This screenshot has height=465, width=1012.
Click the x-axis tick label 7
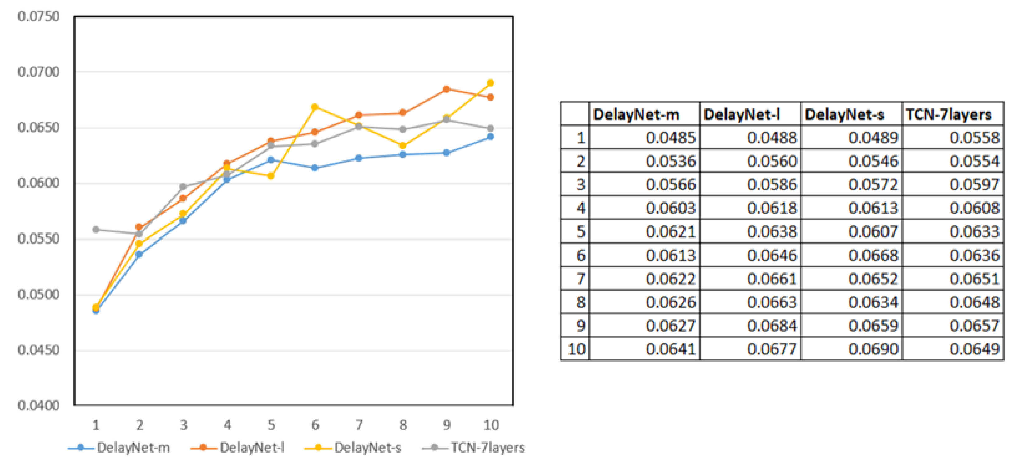coord(359,425)
